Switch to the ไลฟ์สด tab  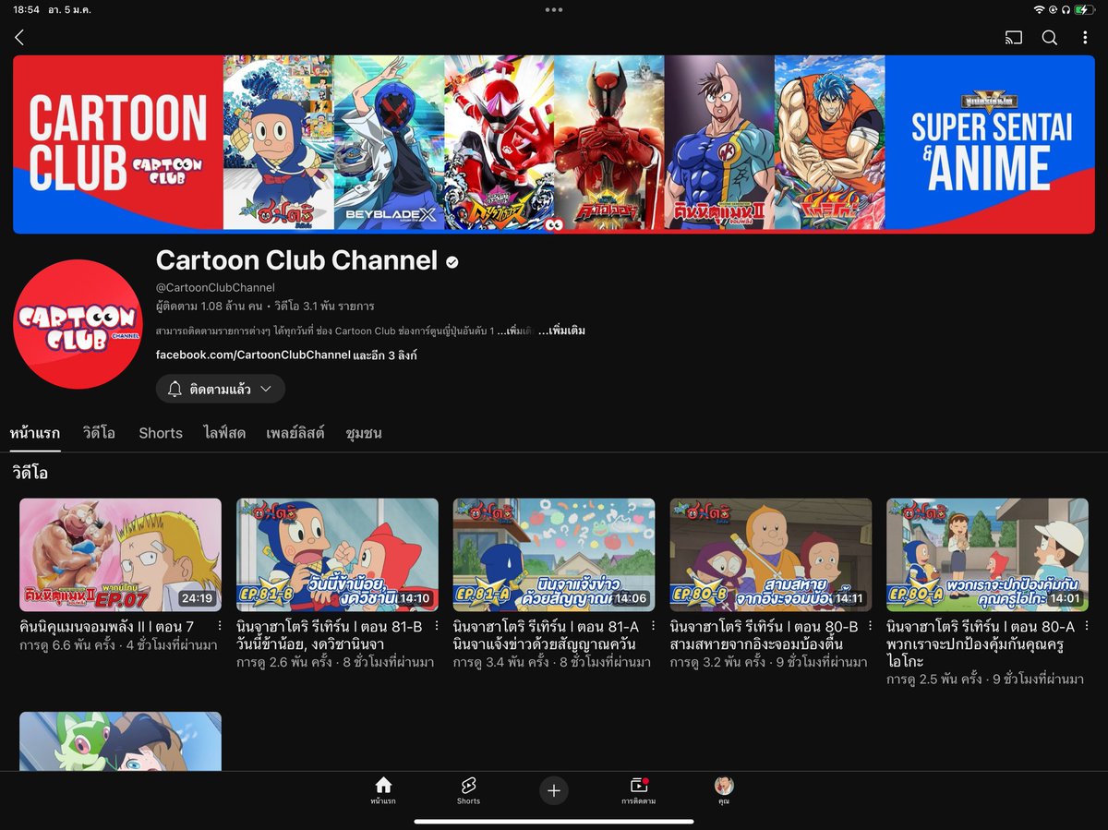pos(224,433)
